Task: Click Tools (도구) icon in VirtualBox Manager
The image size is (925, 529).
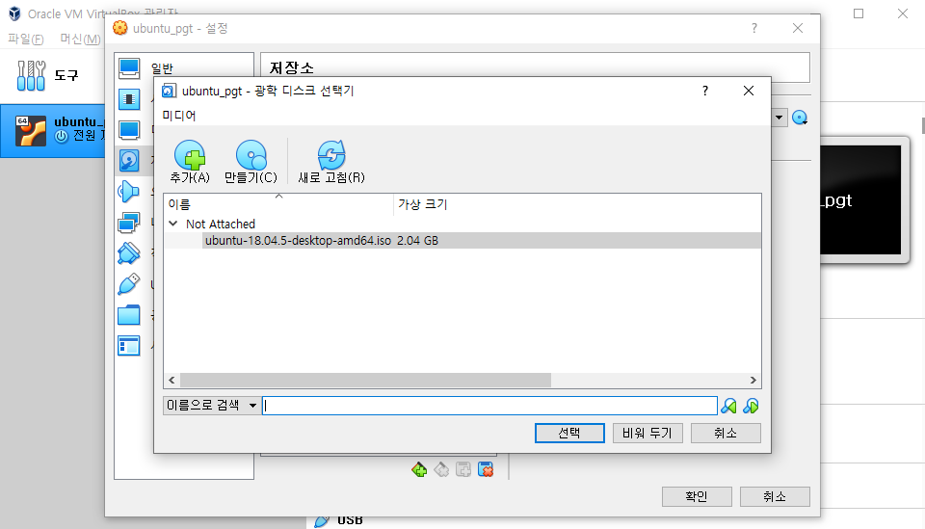Action: coord(31,75)
